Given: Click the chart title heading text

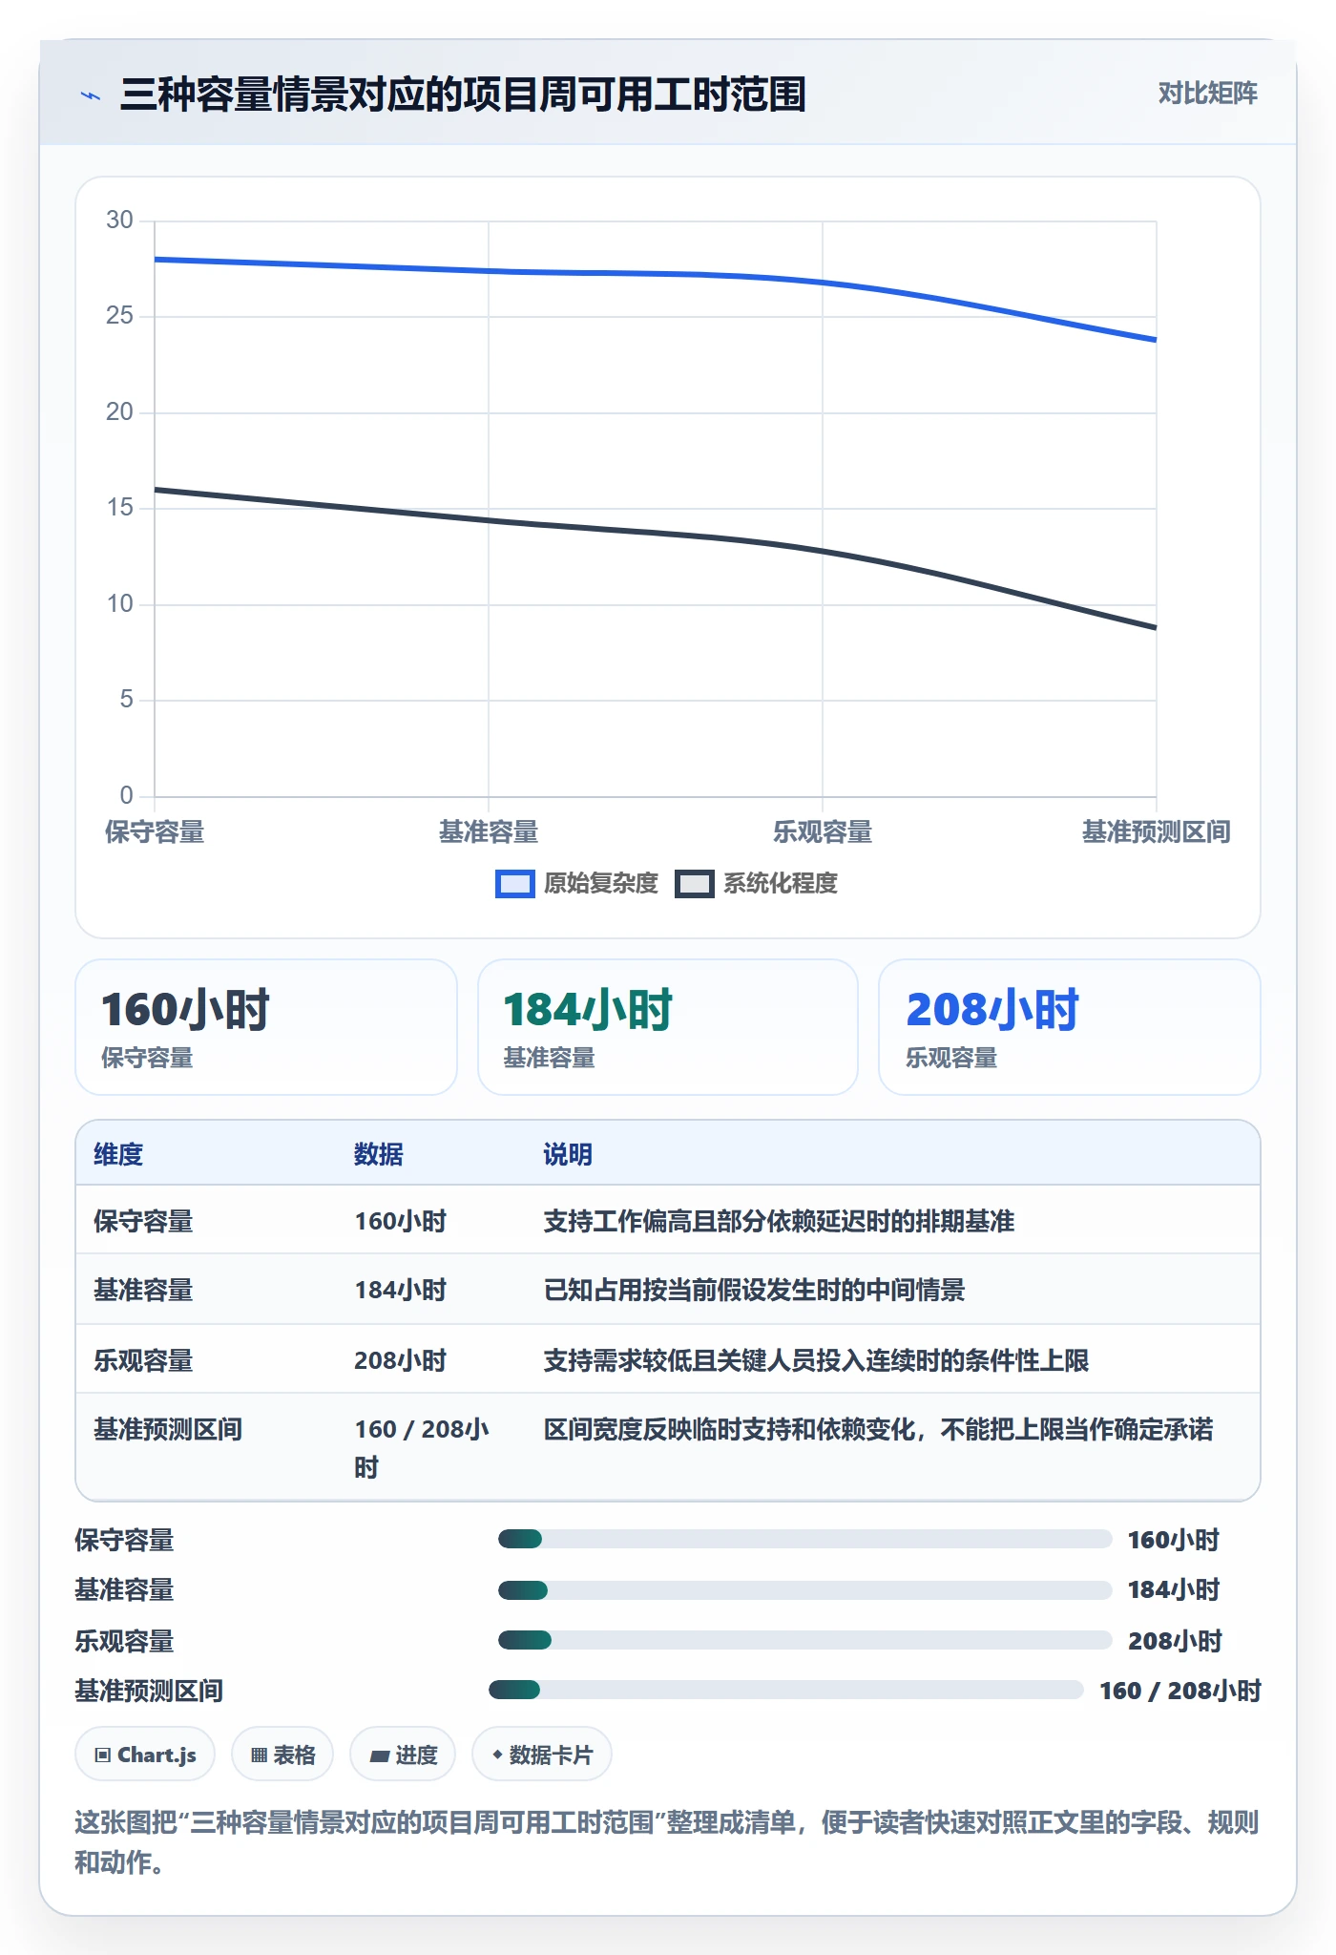Looking at the screenshot, I should tap(463, 95).
